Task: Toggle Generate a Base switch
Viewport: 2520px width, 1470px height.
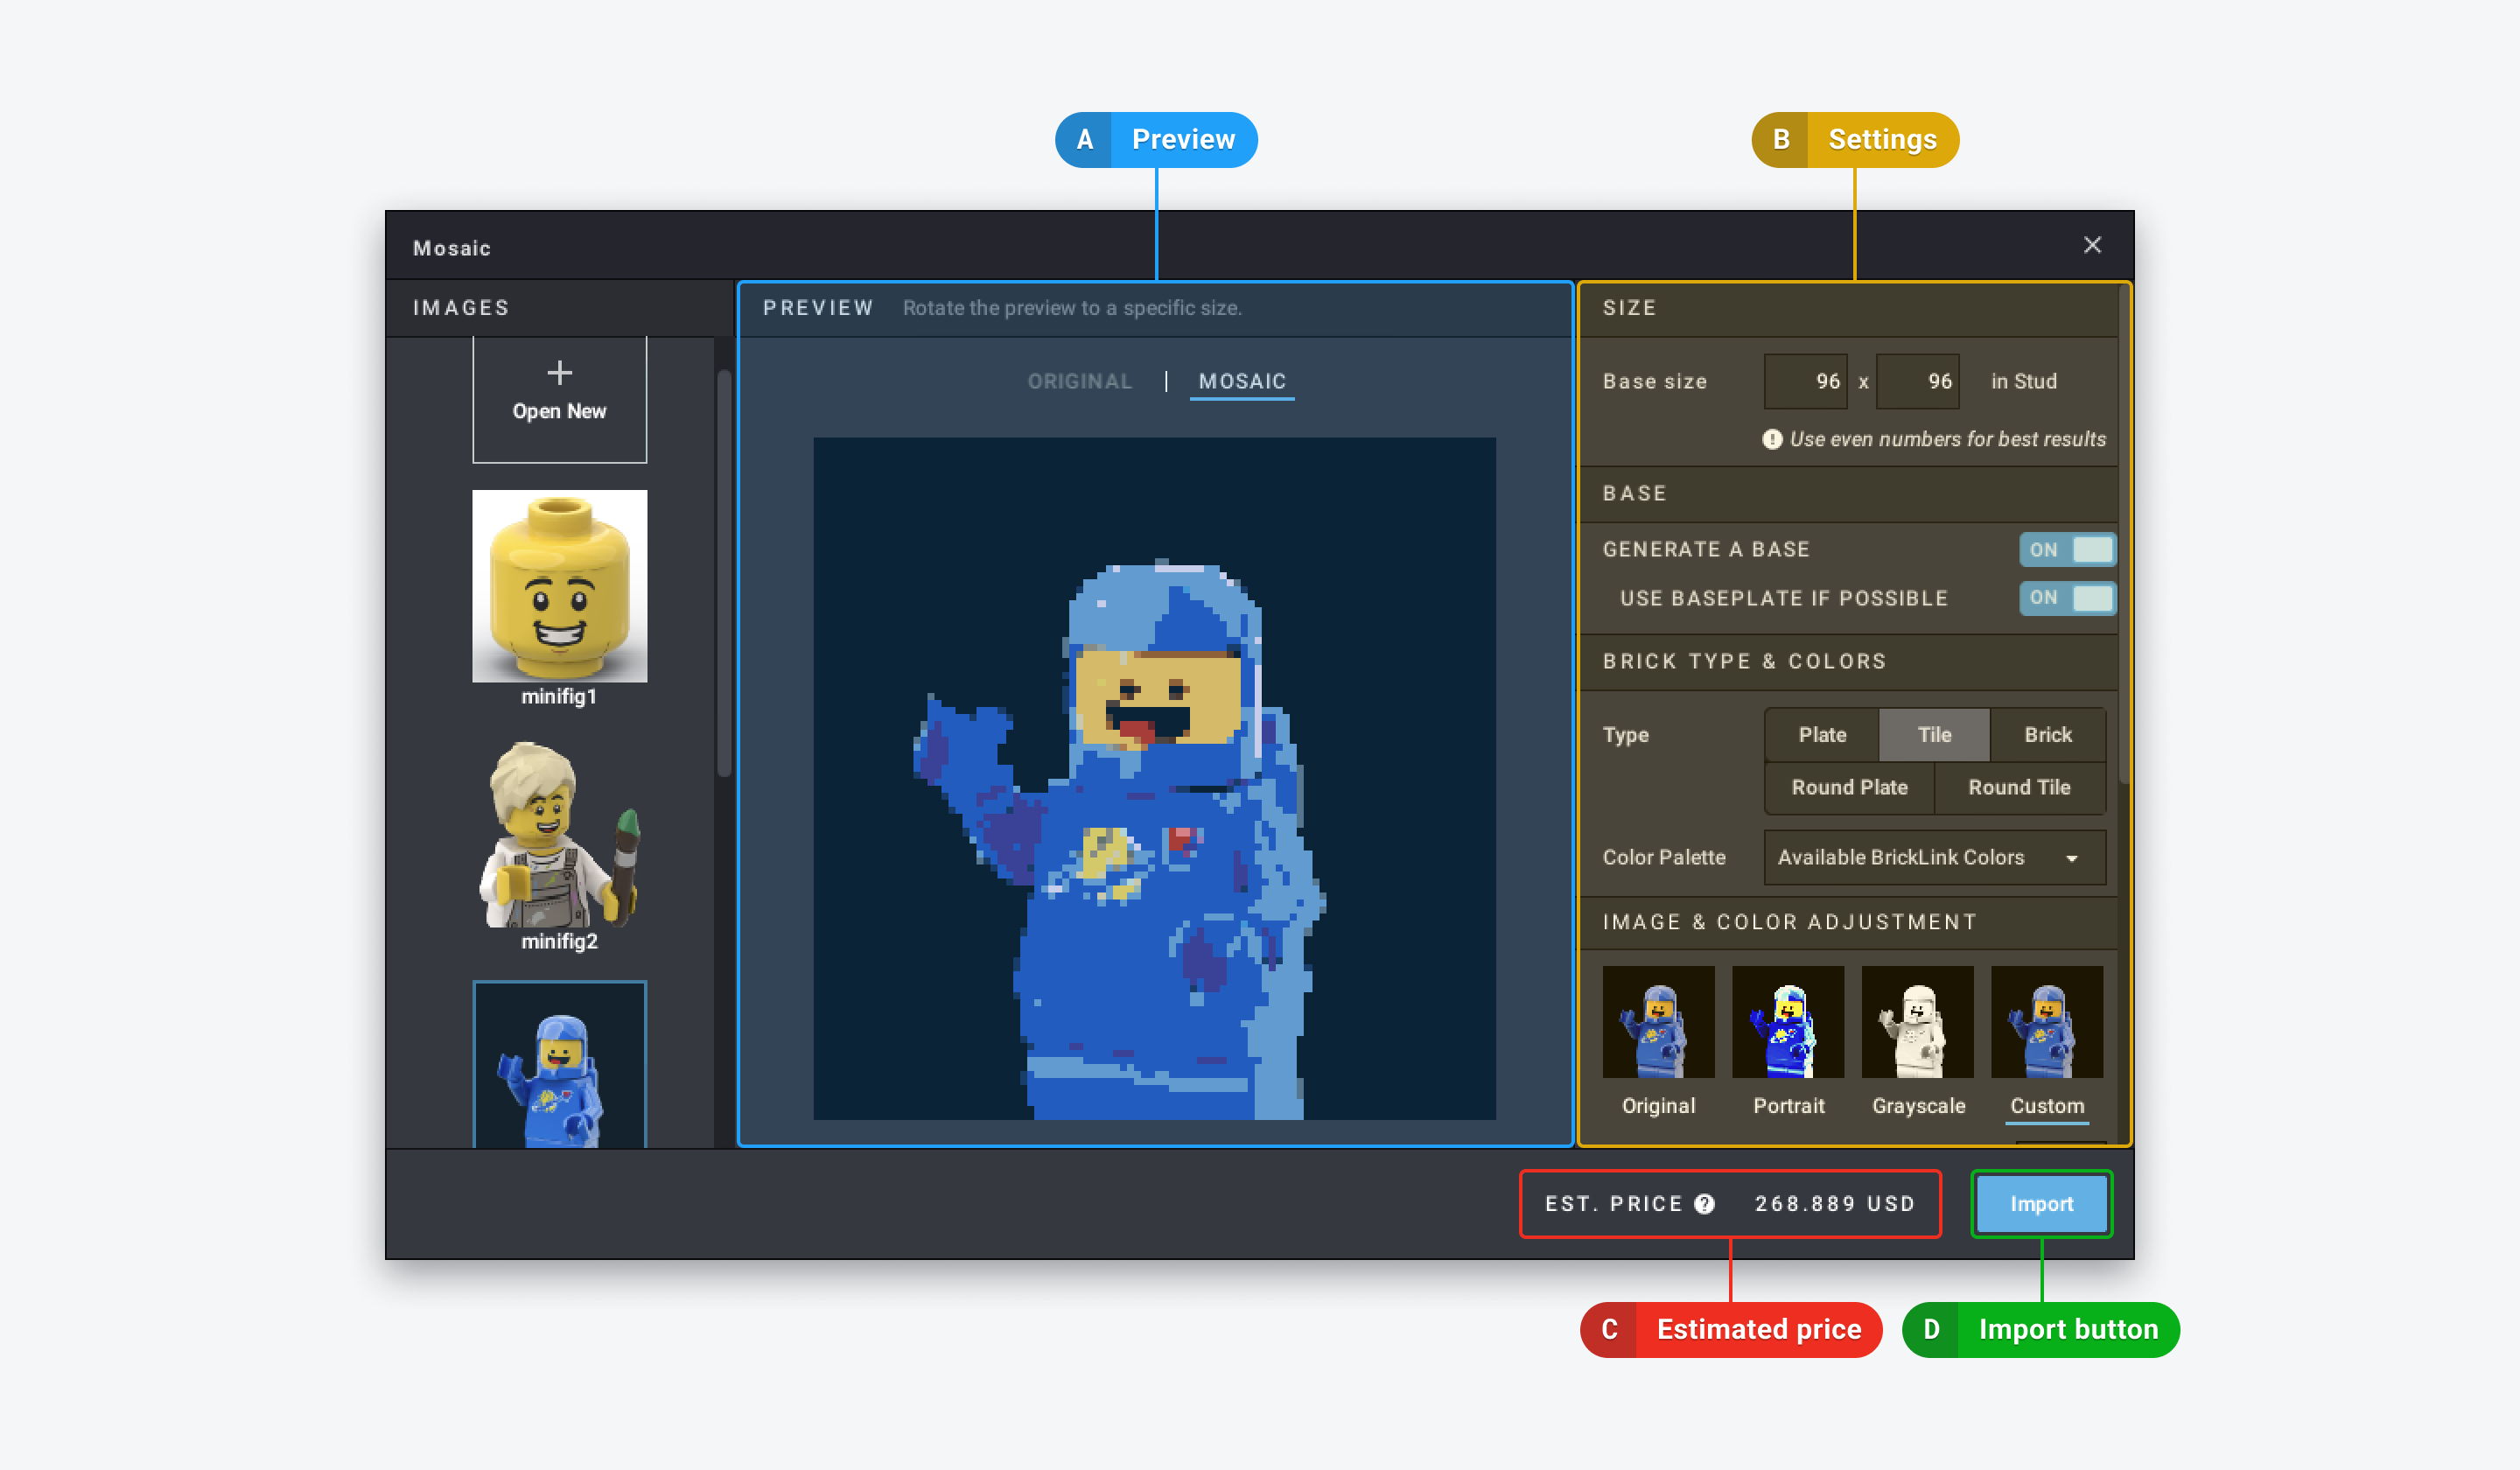Action: pyautogui.click(x=2067, y=549)
